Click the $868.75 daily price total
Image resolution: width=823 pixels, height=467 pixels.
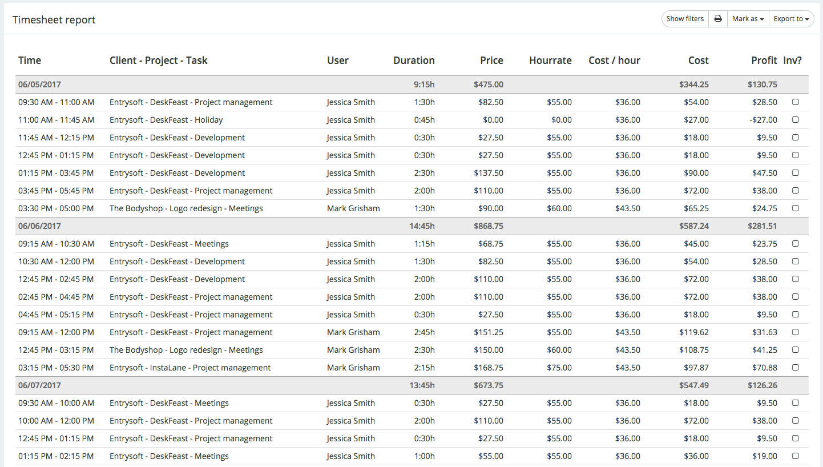point(489,226)
